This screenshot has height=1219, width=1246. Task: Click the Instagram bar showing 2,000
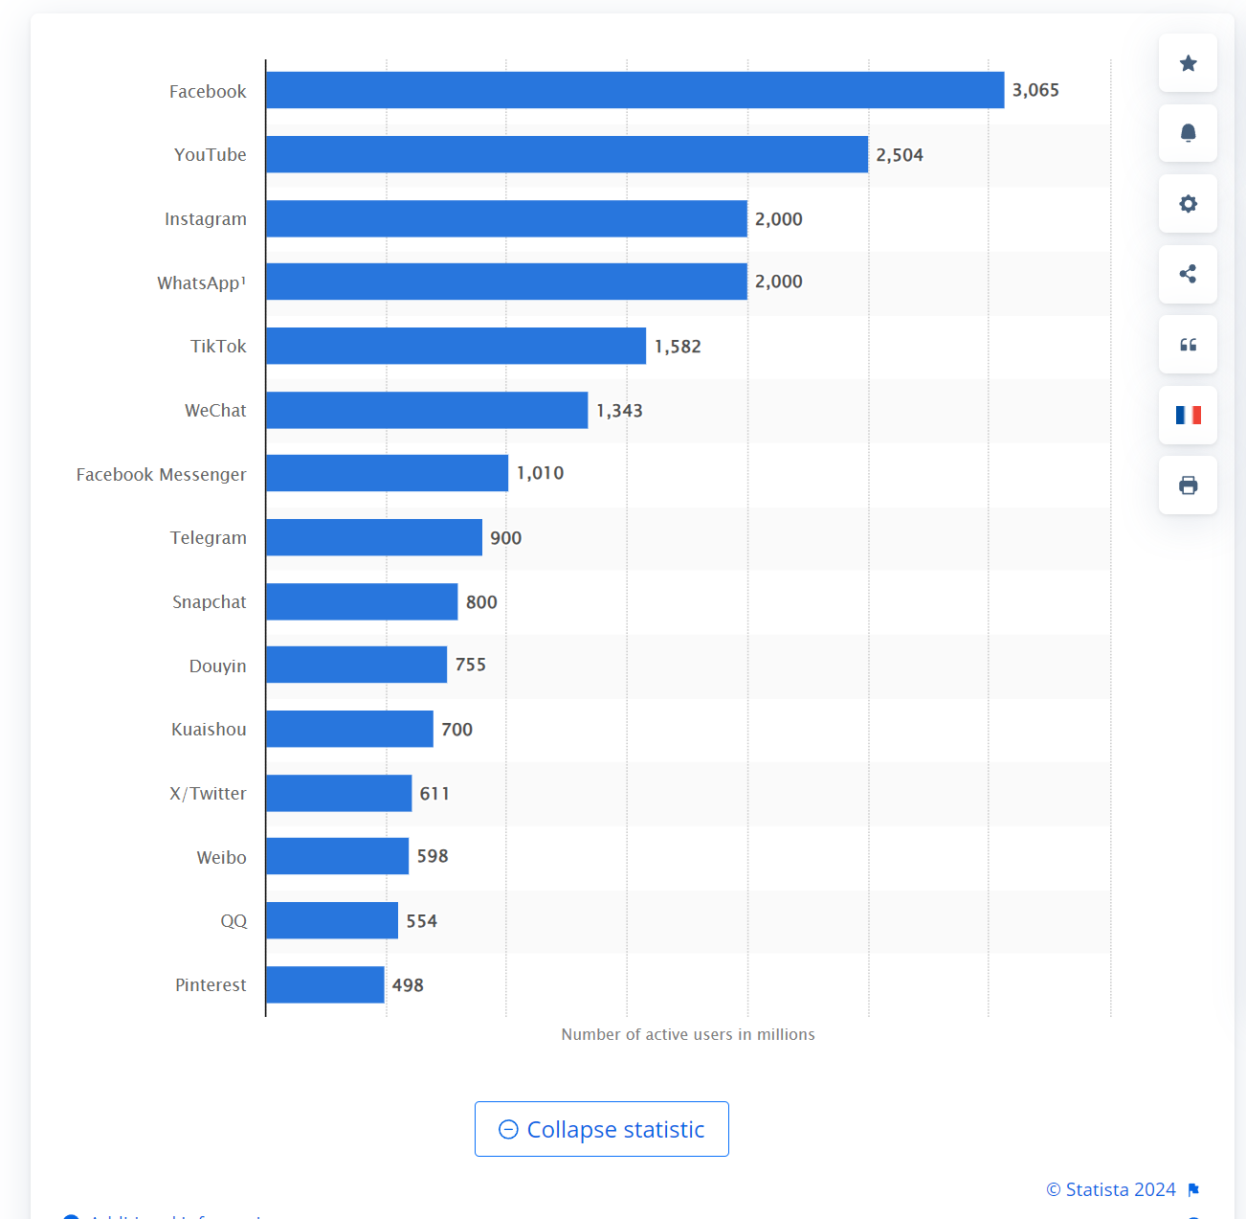[507, 218]
